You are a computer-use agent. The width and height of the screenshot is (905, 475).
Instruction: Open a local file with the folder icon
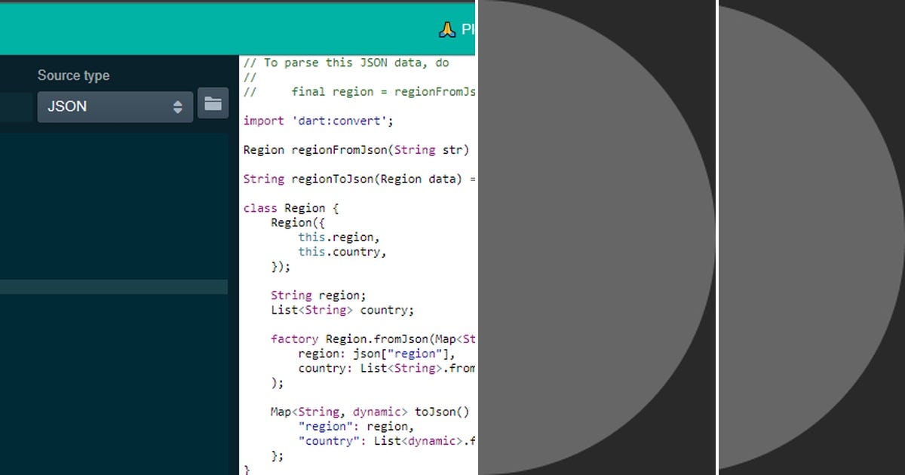pyautogui.click(x=213, y=103)
